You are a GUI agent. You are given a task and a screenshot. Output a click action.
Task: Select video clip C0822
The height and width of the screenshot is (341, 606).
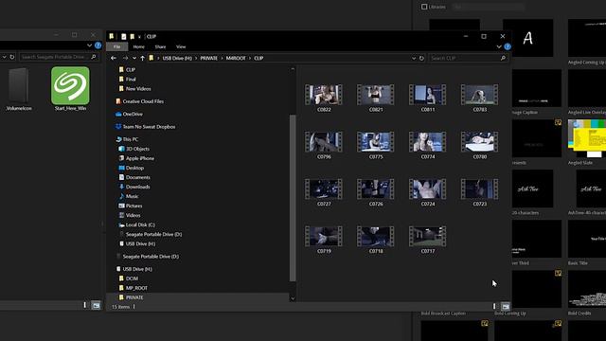[x=324, y=99]
